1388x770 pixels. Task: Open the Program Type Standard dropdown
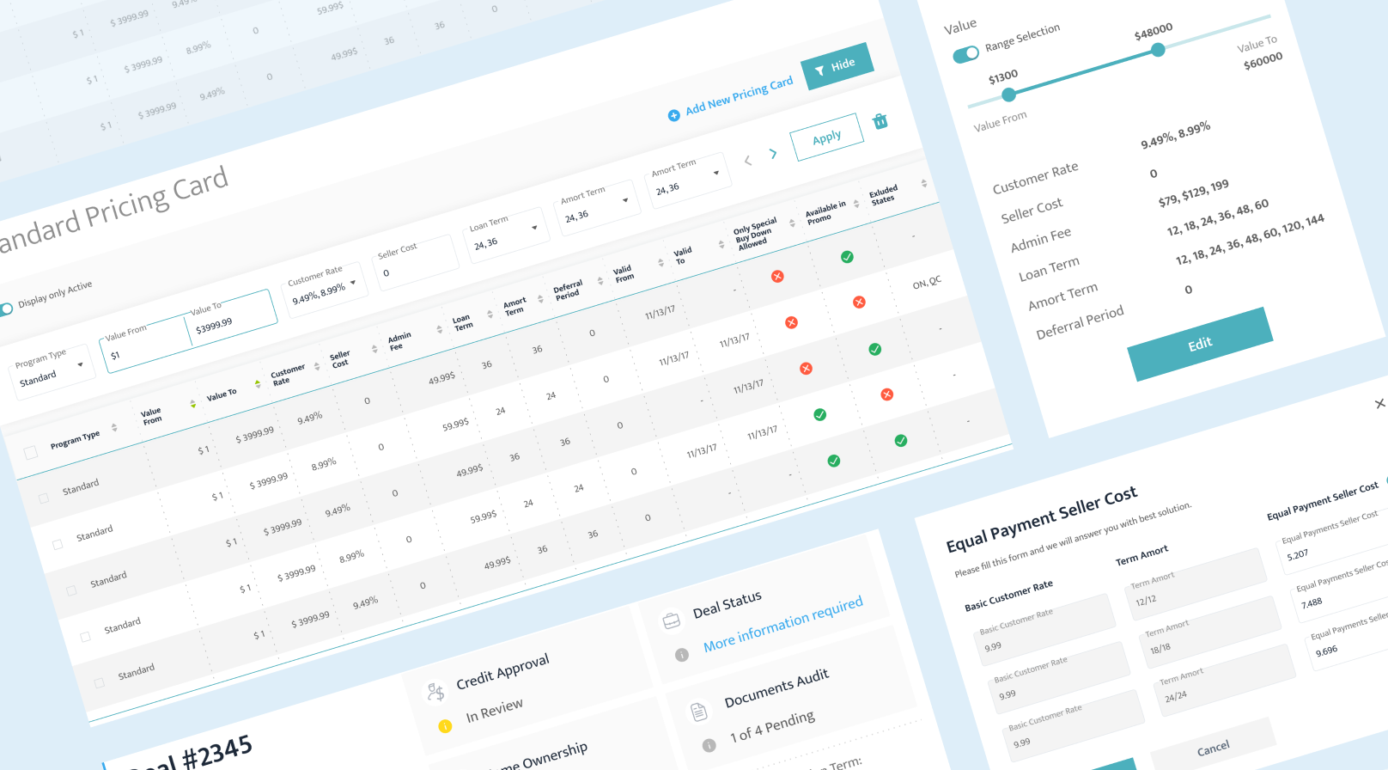(x=52, y=371)
